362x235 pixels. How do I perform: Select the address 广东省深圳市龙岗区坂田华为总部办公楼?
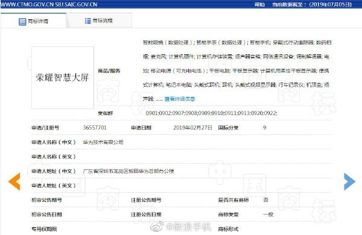pos(129,171)
